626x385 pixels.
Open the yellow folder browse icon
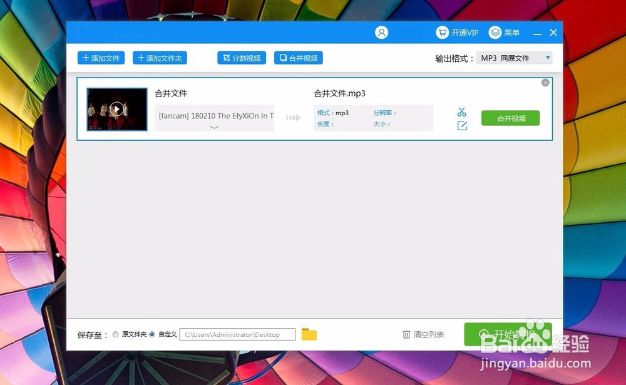tap(308, 335)
